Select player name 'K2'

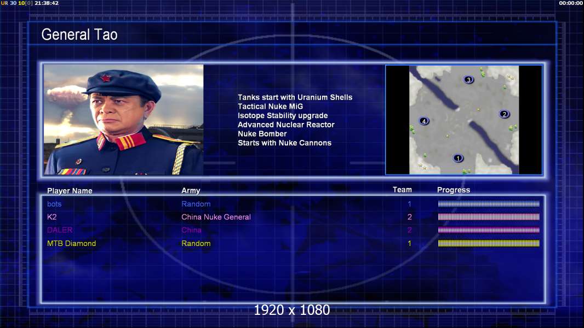(x=51, y=217)
